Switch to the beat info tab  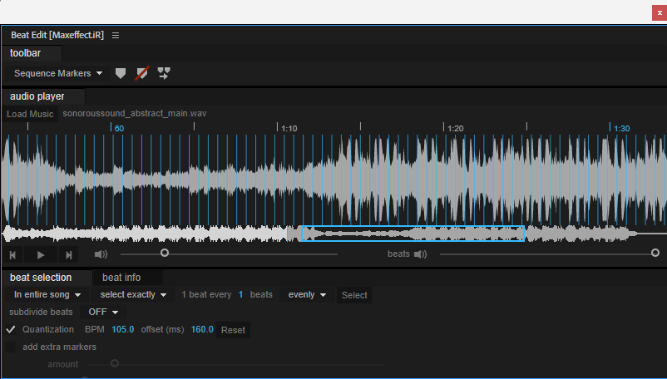pos(121,278)
